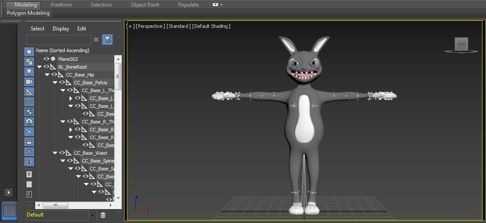486x223 pixels.
Task: Toggle Display Helpers filter icon
Action: click(29, 92)
